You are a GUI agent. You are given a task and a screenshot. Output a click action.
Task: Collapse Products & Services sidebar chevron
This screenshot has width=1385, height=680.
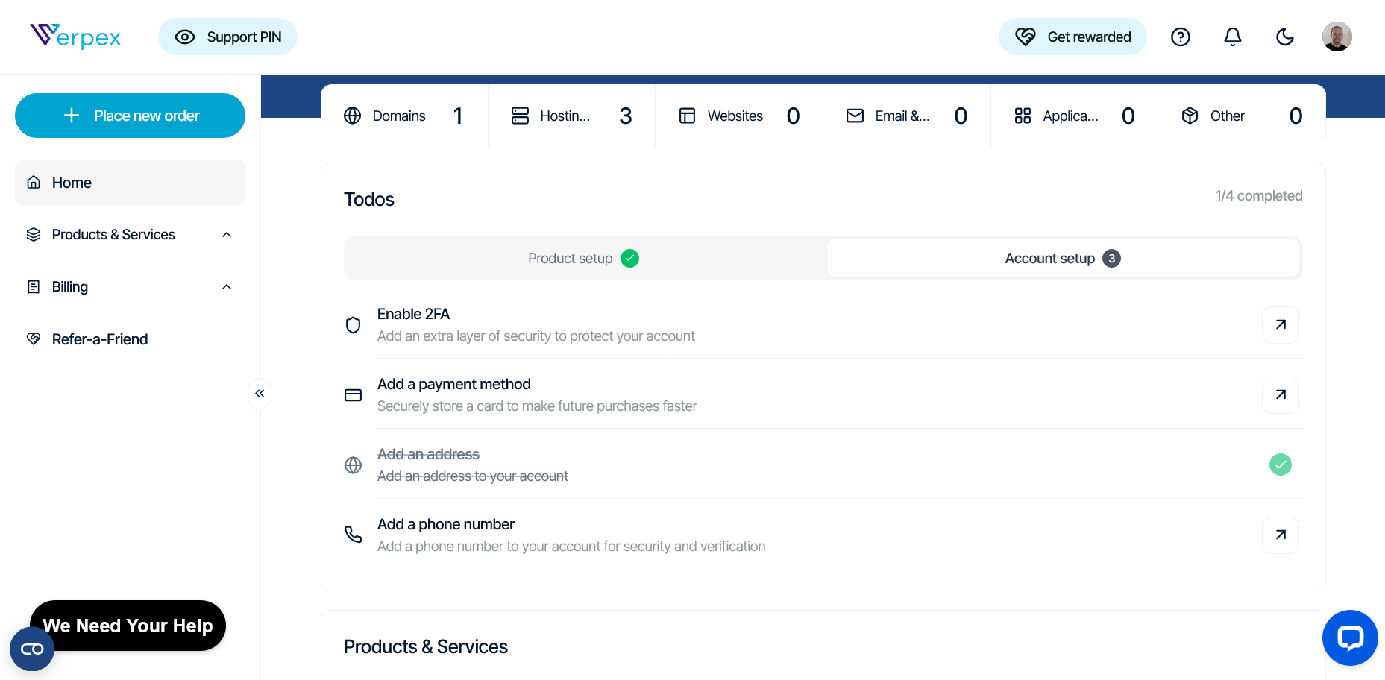tap(227, 235)
